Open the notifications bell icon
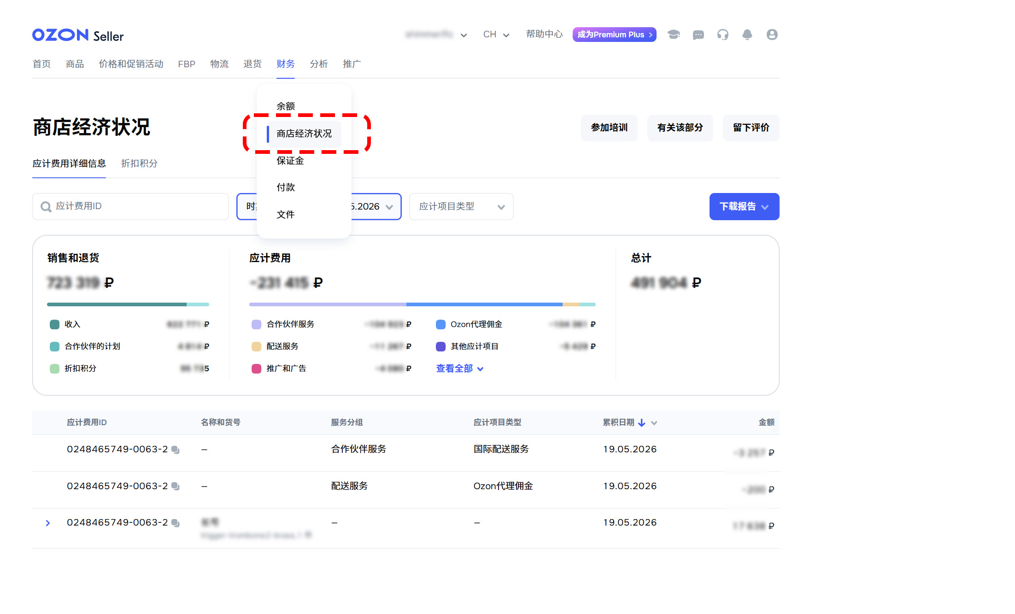1015x614 pixels. [747, 35]
